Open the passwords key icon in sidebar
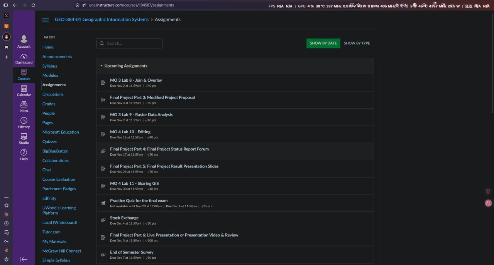494x265 pixels. (6, 242)
